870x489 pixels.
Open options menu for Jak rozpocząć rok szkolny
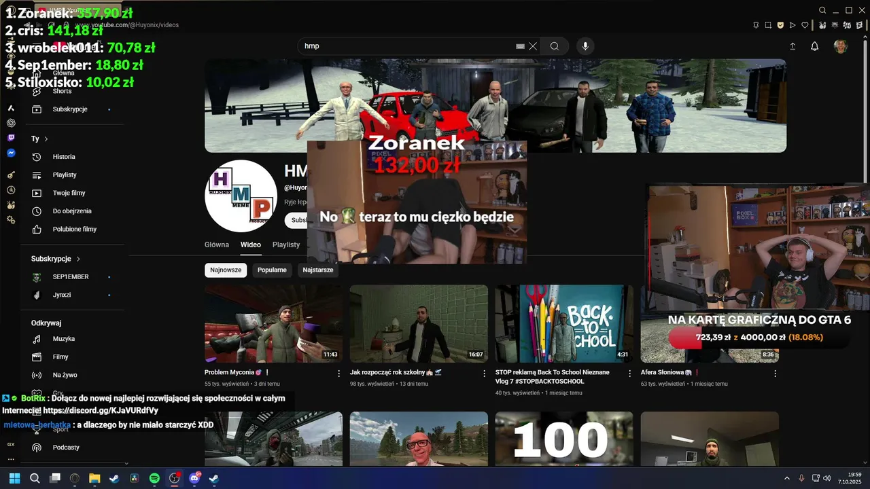coord(484,373)
